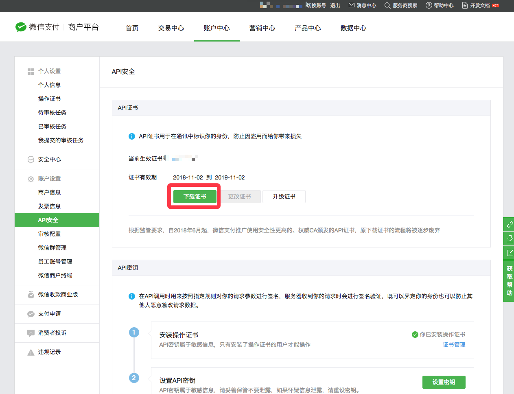This screenshot has width=514, height=394.
Task: Click the 设置API密钥 step heading
Action: click(x=177, y=381)
